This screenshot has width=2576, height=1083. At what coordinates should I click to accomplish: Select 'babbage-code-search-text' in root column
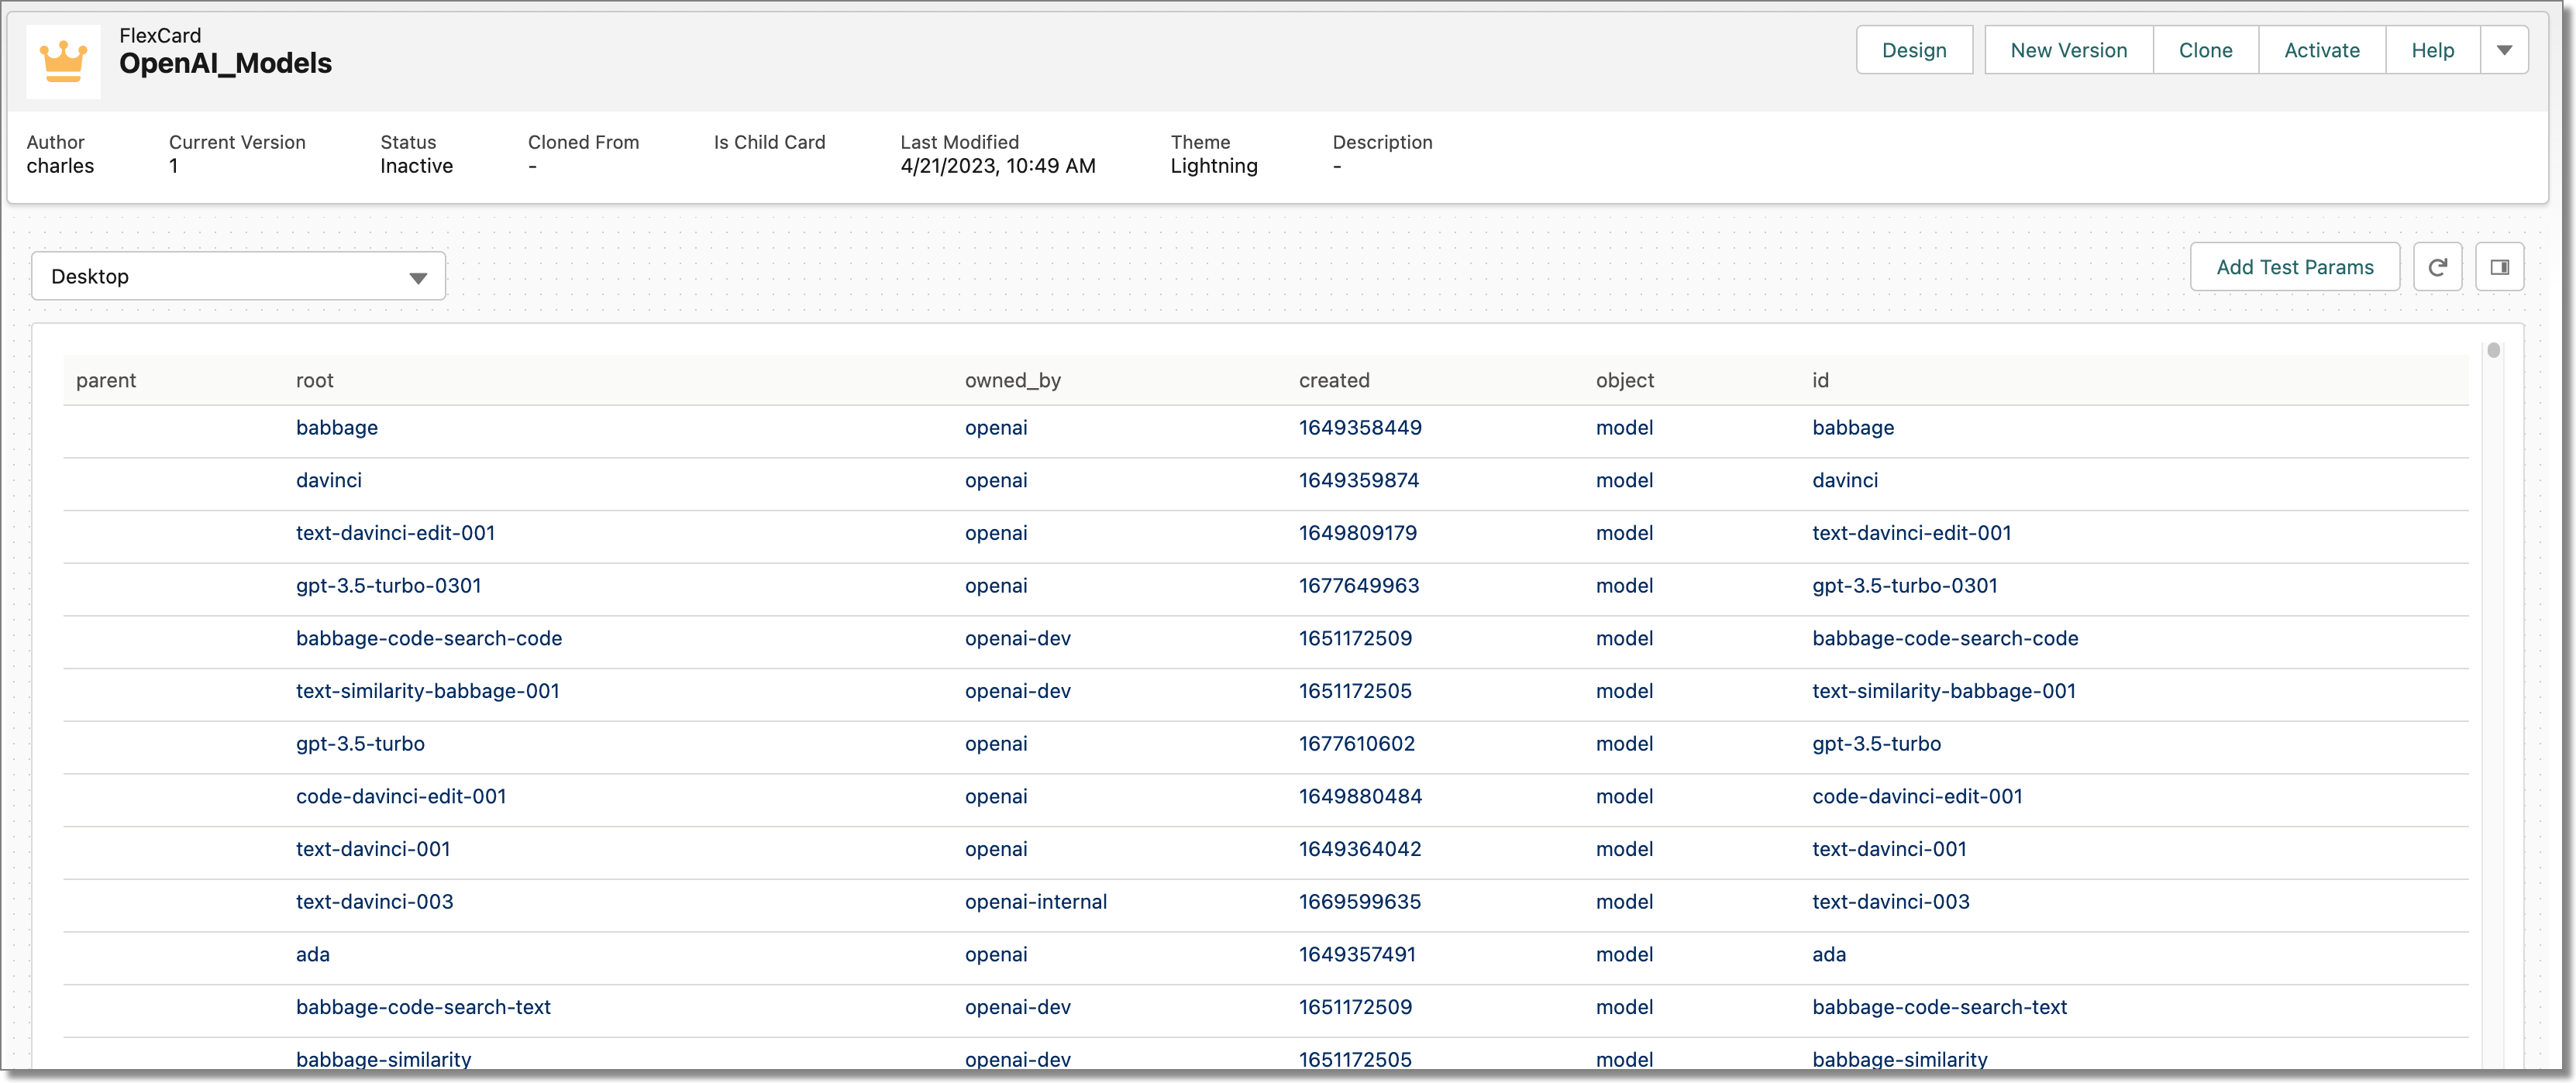point(423,1007)
